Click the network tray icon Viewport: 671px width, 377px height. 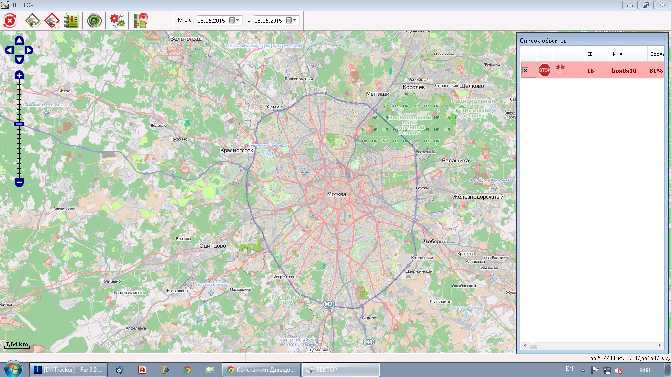pyautogui.click(x=608, y=370)
